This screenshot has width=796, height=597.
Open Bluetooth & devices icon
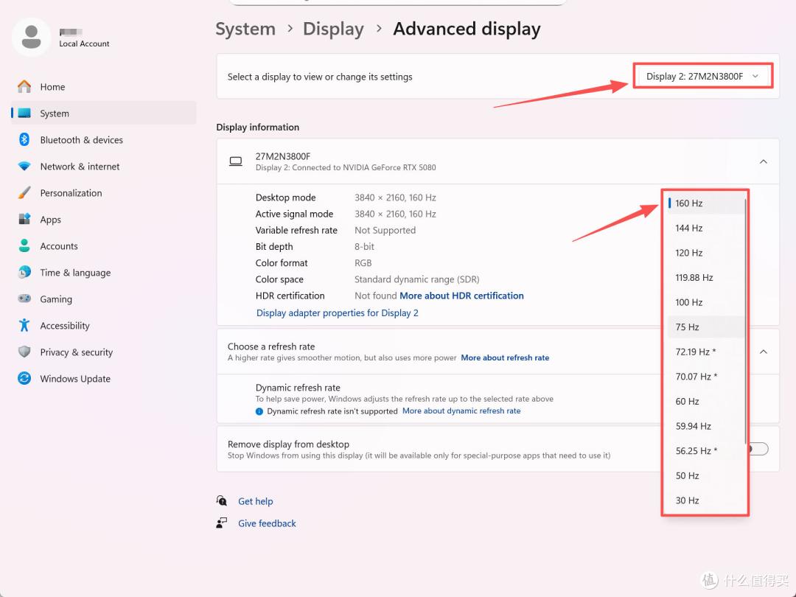point(24,139)
